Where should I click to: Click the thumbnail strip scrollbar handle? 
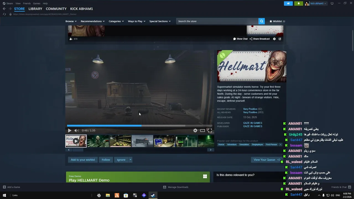tap(78, 150)
